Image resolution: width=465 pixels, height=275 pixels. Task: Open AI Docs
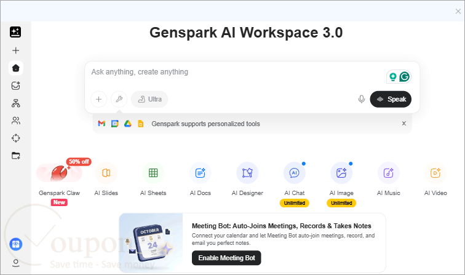coord(200,173)
